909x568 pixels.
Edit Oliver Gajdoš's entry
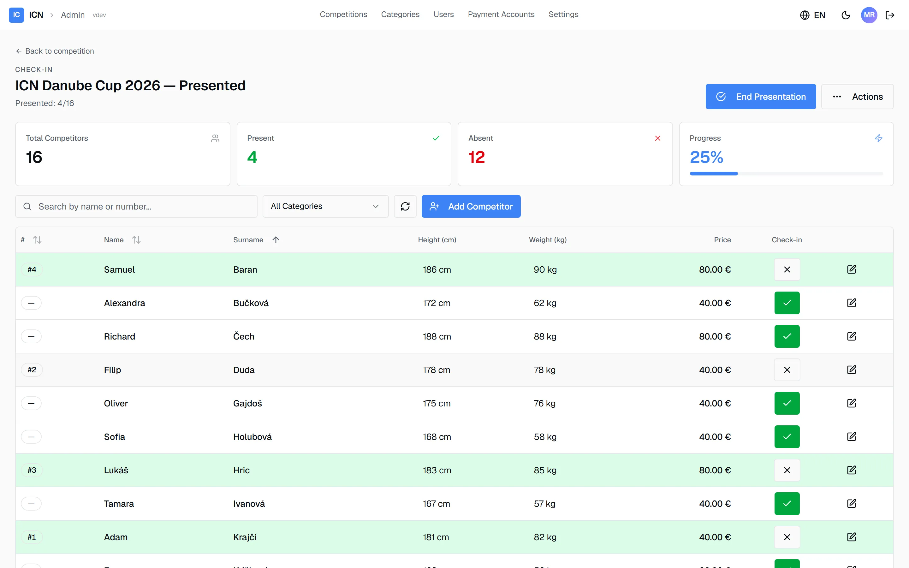(x=852, y=403)
